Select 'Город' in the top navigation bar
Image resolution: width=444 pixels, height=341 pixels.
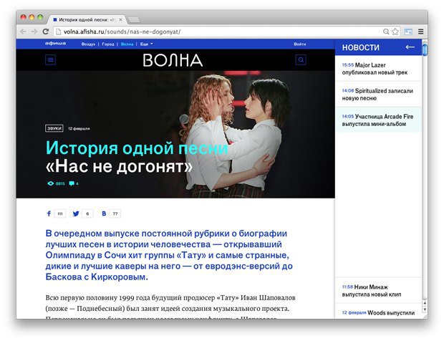108,44
